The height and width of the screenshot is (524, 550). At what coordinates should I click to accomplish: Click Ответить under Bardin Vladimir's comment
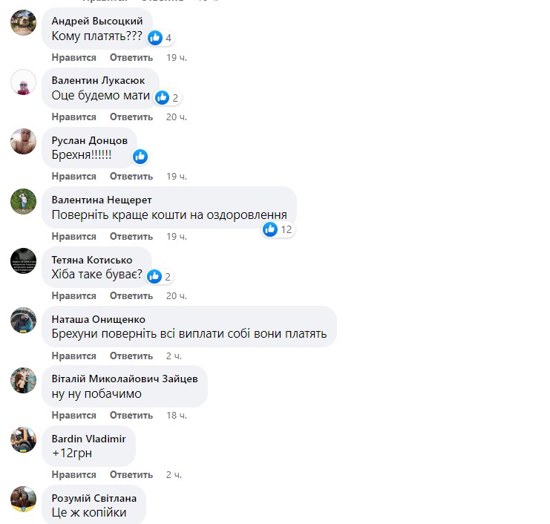[131, 474]
